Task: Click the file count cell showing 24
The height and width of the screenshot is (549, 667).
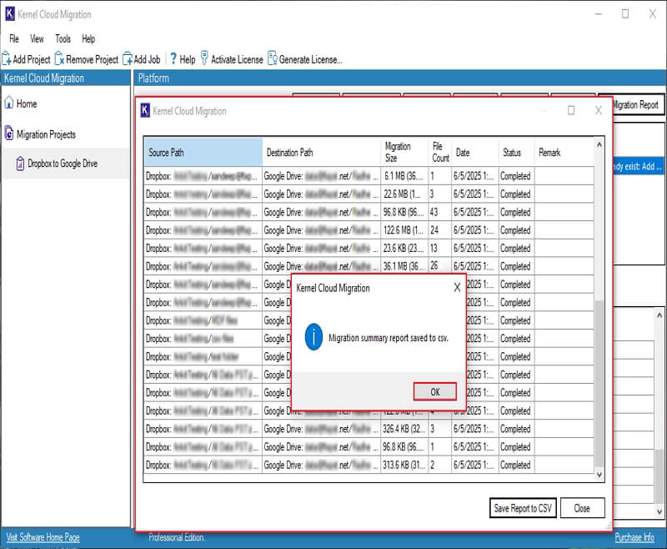Action: pos(440,230)
